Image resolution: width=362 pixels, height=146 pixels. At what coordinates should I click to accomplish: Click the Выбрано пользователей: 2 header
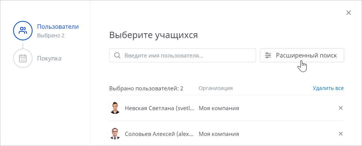[x=146, y=88]
